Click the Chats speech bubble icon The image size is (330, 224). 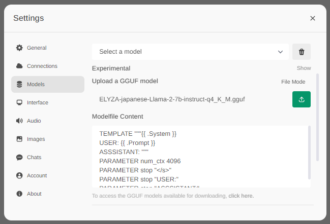tap(19, 157)
